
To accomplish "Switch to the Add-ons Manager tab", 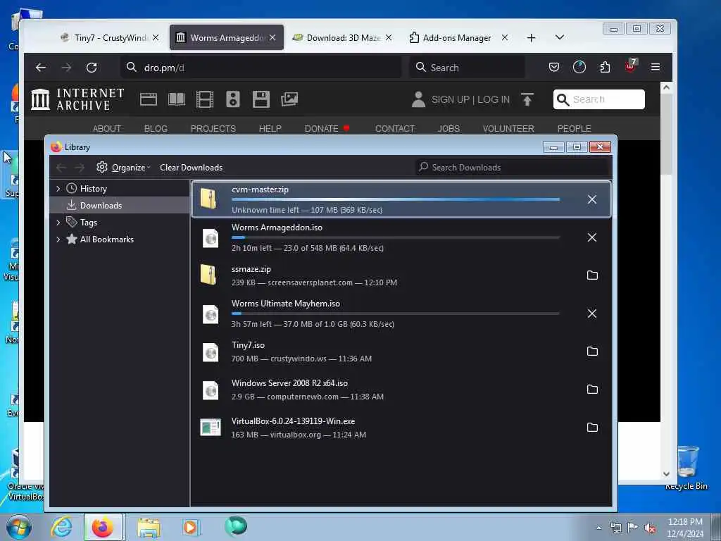I will click(x=458, y=38).
